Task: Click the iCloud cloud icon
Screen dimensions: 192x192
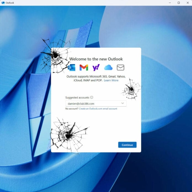Action: click(108, 68)
